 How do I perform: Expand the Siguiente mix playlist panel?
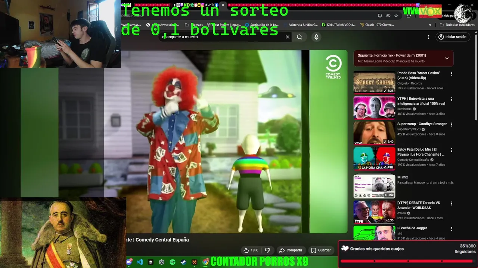tap(447, 58)
